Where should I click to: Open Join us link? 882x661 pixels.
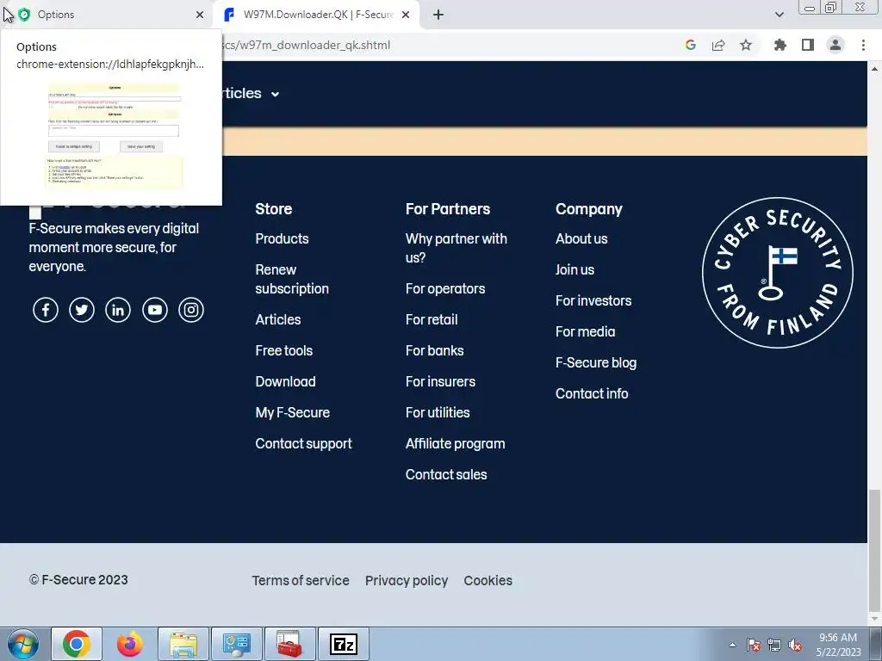[x=575, y=269]
